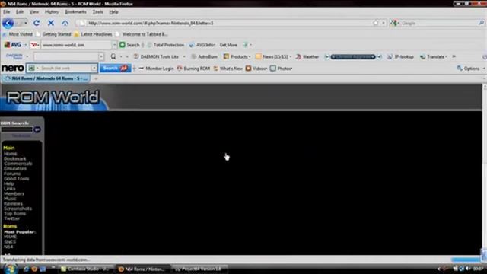Click the Weather toolbar item
Screen dimensions: 487x274
[x=307, y=56]
